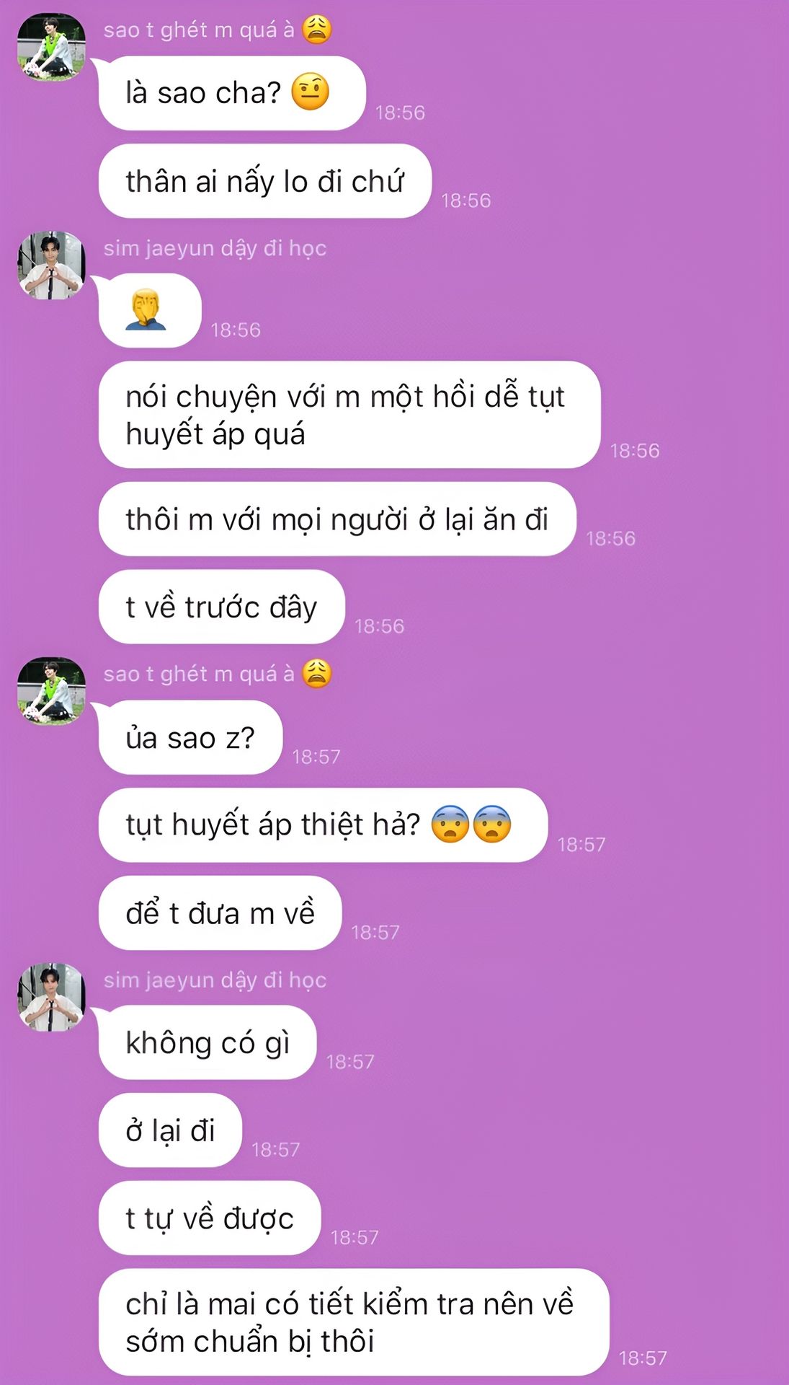Viewport: 789px width, 1385px height.
Task: Tap the raised-eyebrow emoji in 'là sao cha?'
Action: [x=310, y=92]
